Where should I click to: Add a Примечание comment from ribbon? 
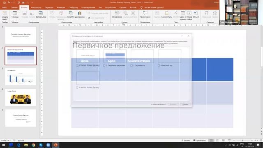pyautogui.click(x=145, y=15)
